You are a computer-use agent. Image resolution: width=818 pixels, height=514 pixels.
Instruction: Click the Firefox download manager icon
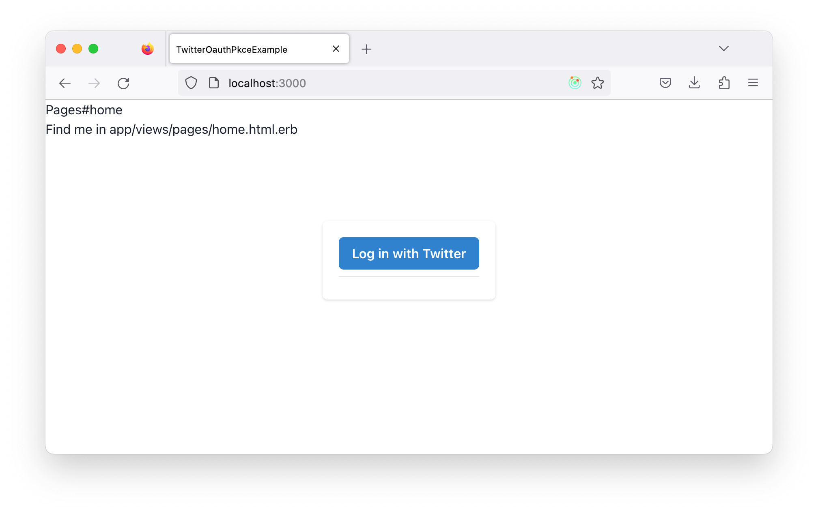pyautogui.click(x=694, y=83)
